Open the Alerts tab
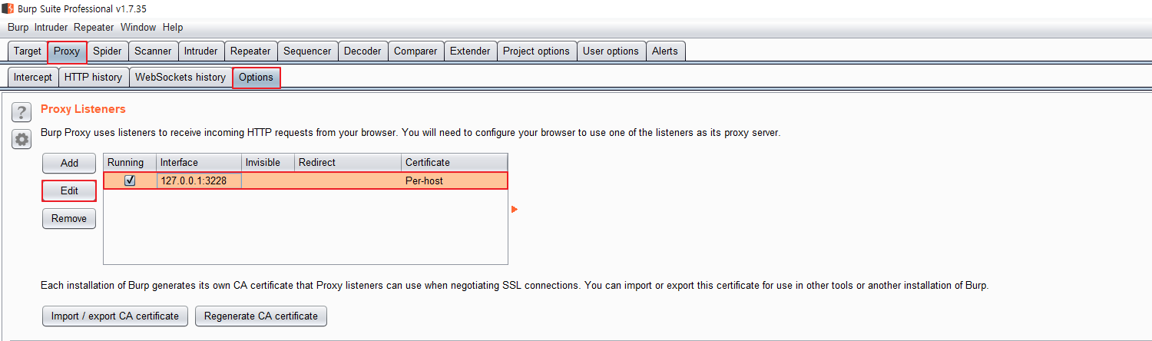This screenshot has width=1152, height=341. tap(665, 51)
